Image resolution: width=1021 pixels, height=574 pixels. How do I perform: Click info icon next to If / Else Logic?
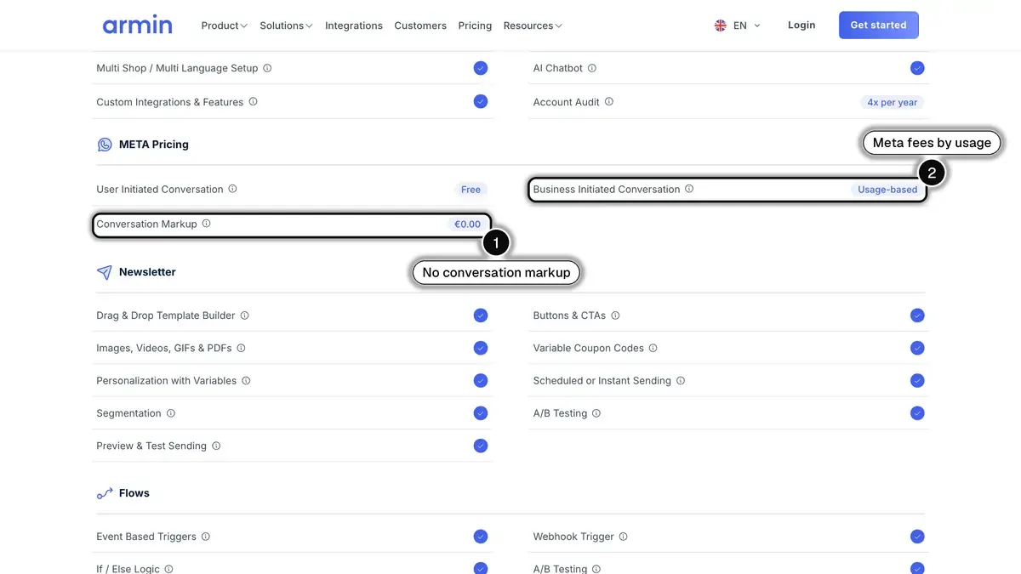[168, 569]
